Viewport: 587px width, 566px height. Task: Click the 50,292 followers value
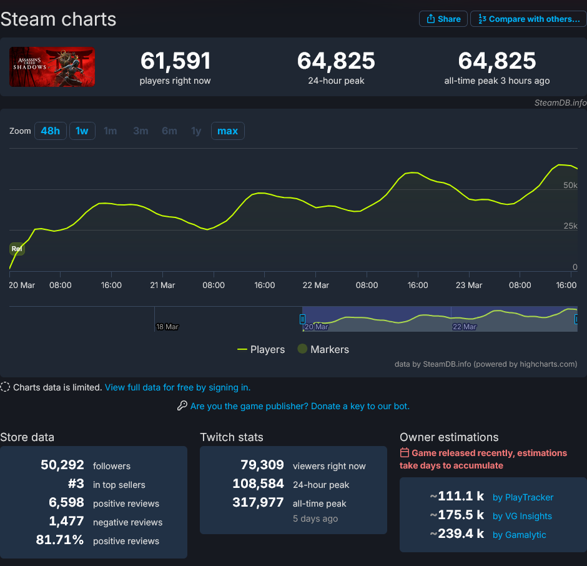(x=62, y=465)
